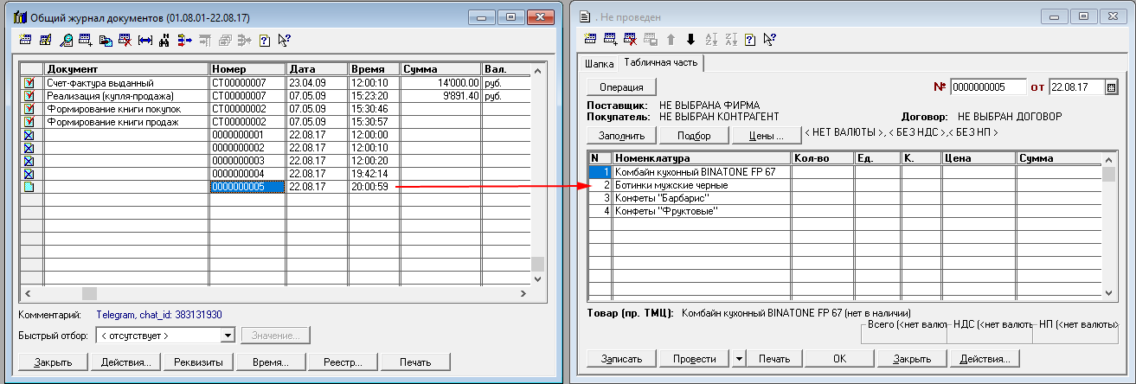Click Help pointer icon in document toolbar
The height and width of the screenshot is (384, 1136).
pos(770,39)
